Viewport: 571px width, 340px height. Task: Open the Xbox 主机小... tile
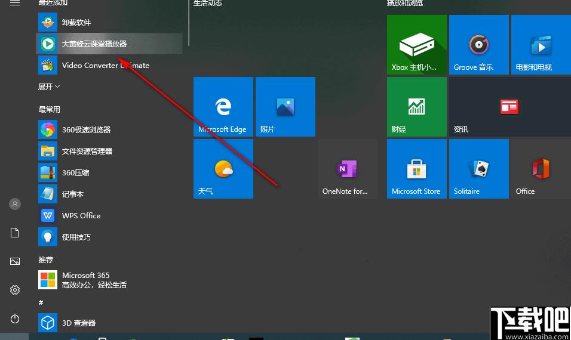coord(416,45)
